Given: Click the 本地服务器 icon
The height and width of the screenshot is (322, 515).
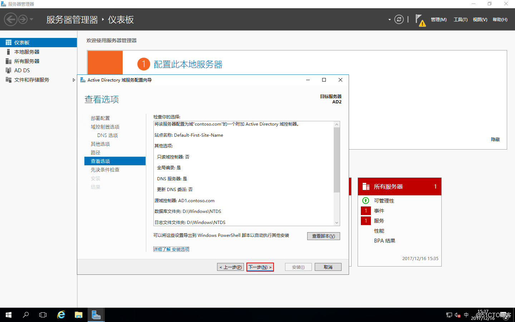Looking at the screenshot, I should [x=8, y=52].
